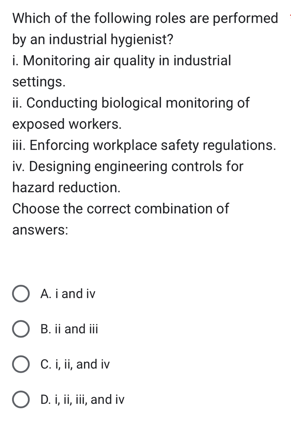Click the 'D. i, ii, iii, and iv' label
The height and width of the screenshot is (425, 291).
click(82, 400)
